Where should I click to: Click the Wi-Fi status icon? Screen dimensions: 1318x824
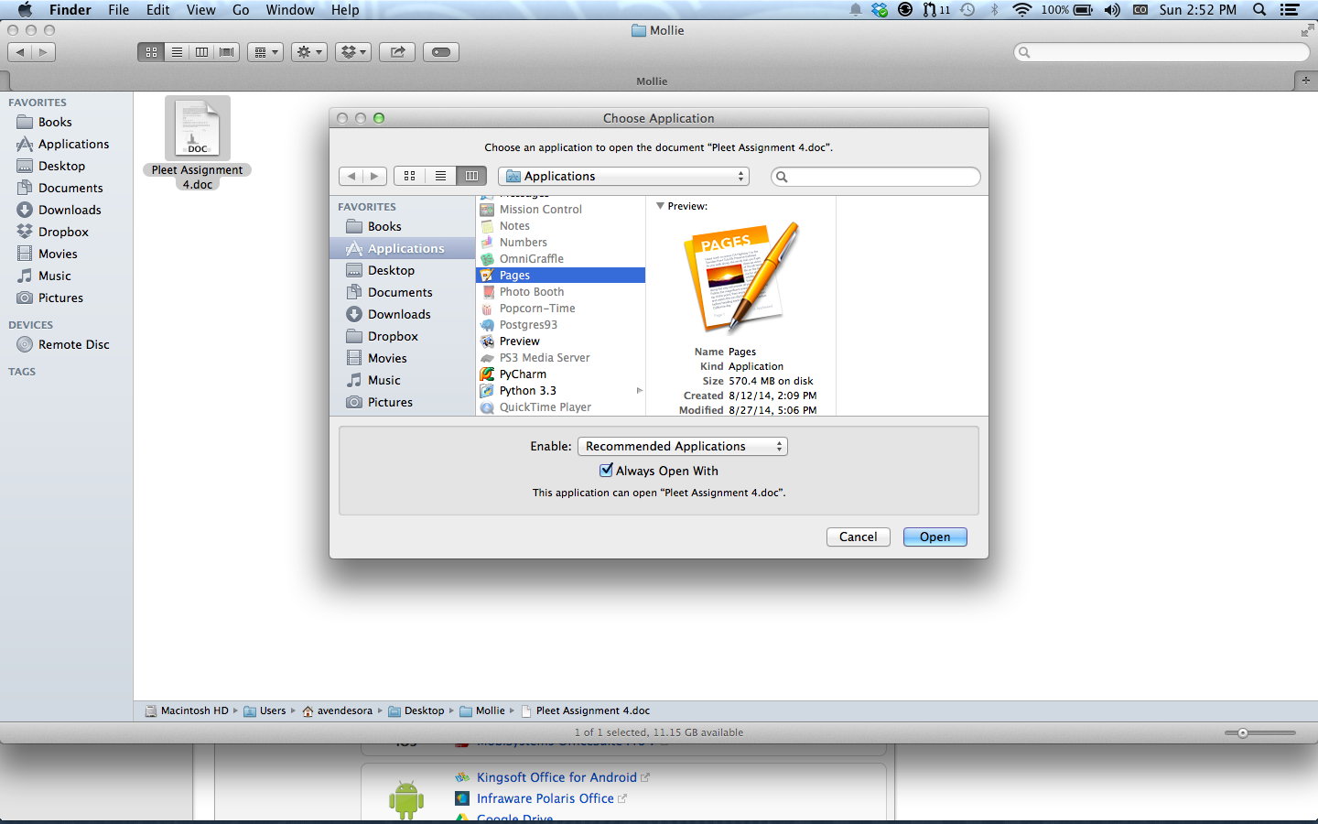1021,10
